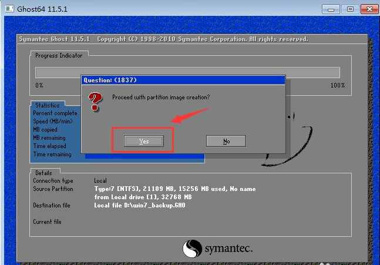
Task: Click the 'Proceed with partition image creation?' text
Action: pos(161,97)
